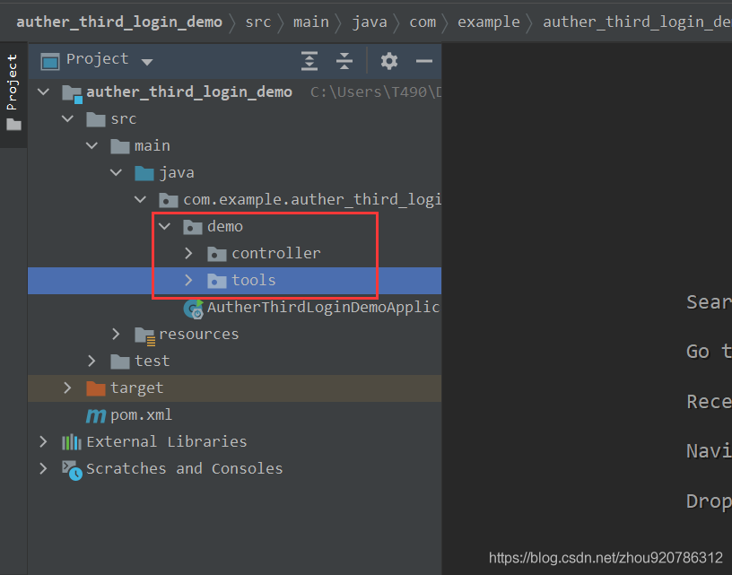
Task: Click the java breadcrumb
Action: point(370,22)
